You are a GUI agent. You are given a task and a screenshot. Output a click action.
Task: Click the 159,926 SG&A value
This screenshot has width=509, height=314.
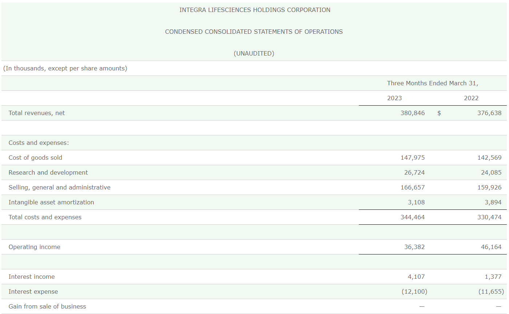pos(489,187)
